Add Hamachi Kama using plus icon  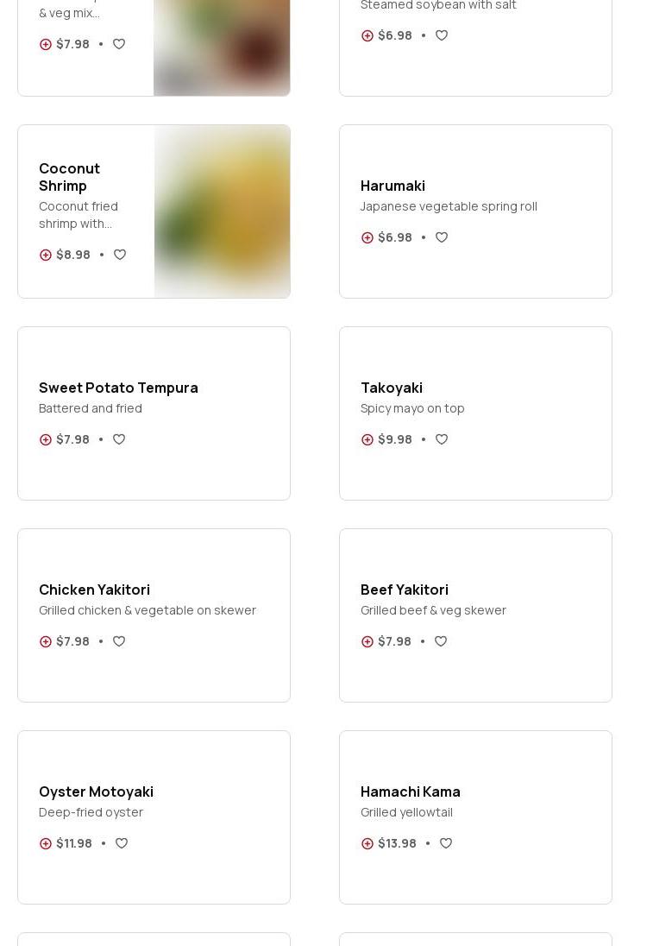(x=367, y=843)
